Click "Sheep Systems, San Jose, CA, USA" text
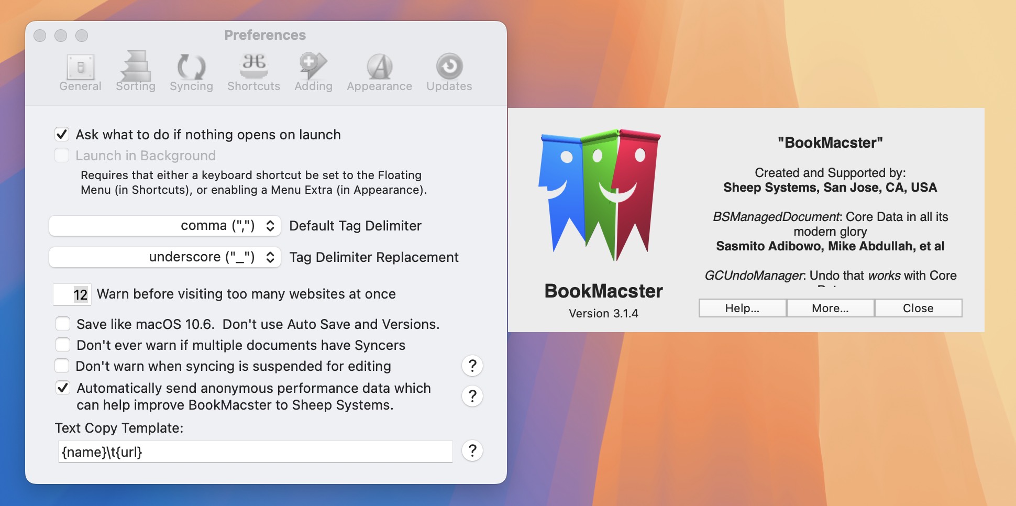This screenshot has width=1016, height=506. pyautogui.click(x=830, y=188)
